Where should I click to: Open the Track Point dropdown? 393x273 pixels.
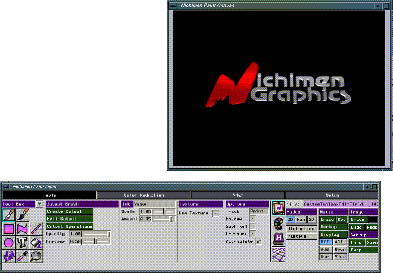pyautogui.click(x=259, y=211)
